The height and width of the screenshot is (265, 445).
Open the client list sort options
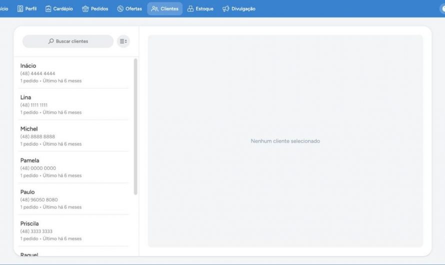point(123,41)
